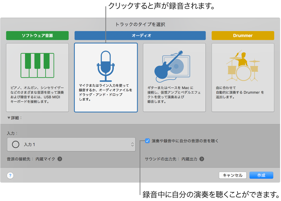Image resolution: width=281 pixels, height=201 pixels.
Task: Switch to the Drummer category
Action: tap(242, 35)
